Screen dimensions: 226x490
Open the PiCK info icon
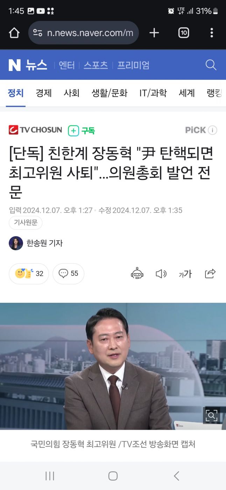(212, 130)
